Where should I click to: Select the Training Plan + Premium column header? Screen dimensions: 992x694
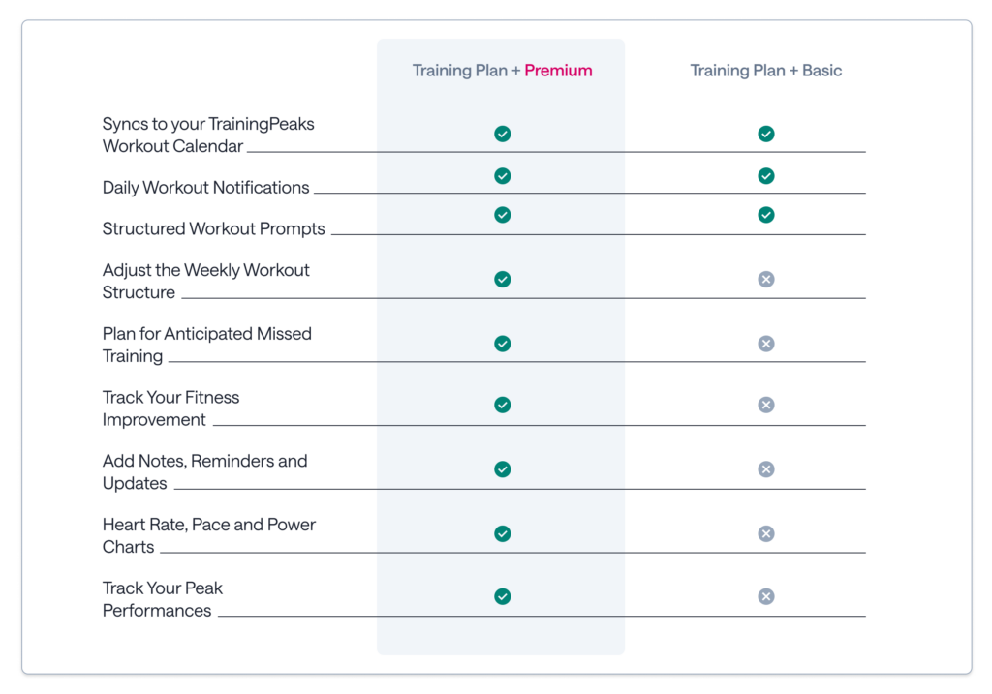502,71
